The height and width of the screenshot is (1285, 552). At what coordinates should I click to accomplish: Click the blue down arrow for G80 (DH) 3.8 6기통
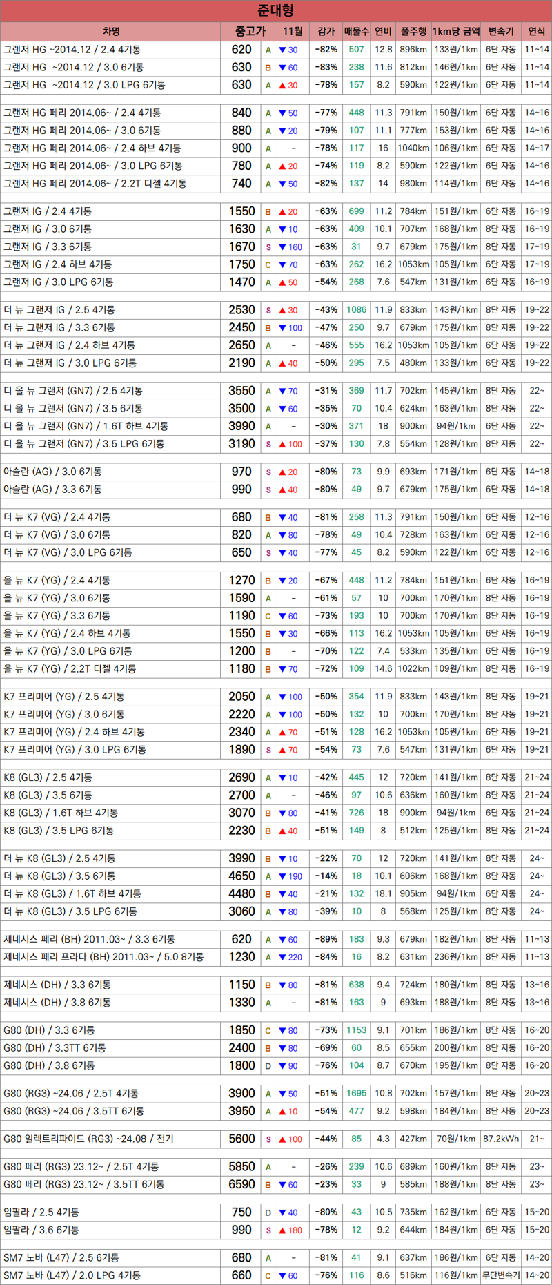[283, 1065]
